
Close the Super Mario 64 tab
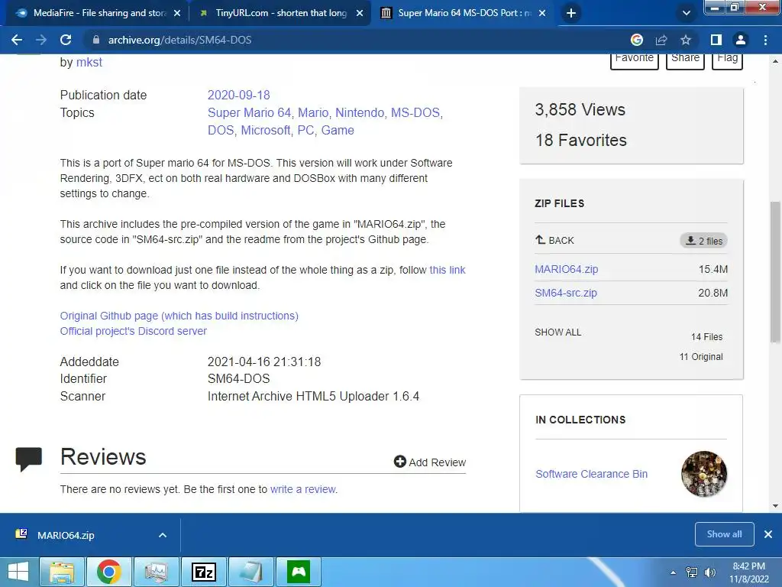[x=543, y=14]
